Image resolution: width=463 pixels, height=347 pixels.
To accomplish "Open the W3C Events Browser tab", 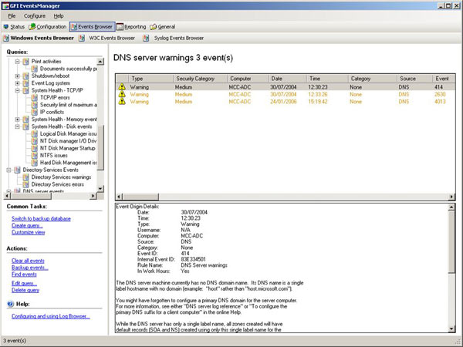I will coord(112,38).
